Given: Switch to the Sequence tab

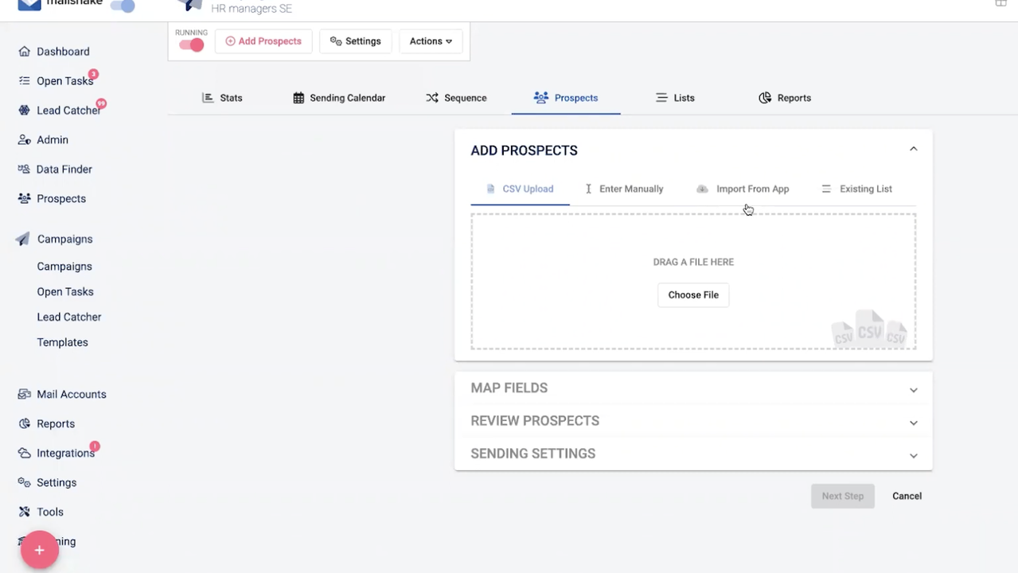Looking at the screenshot, I should coord(456,98).
